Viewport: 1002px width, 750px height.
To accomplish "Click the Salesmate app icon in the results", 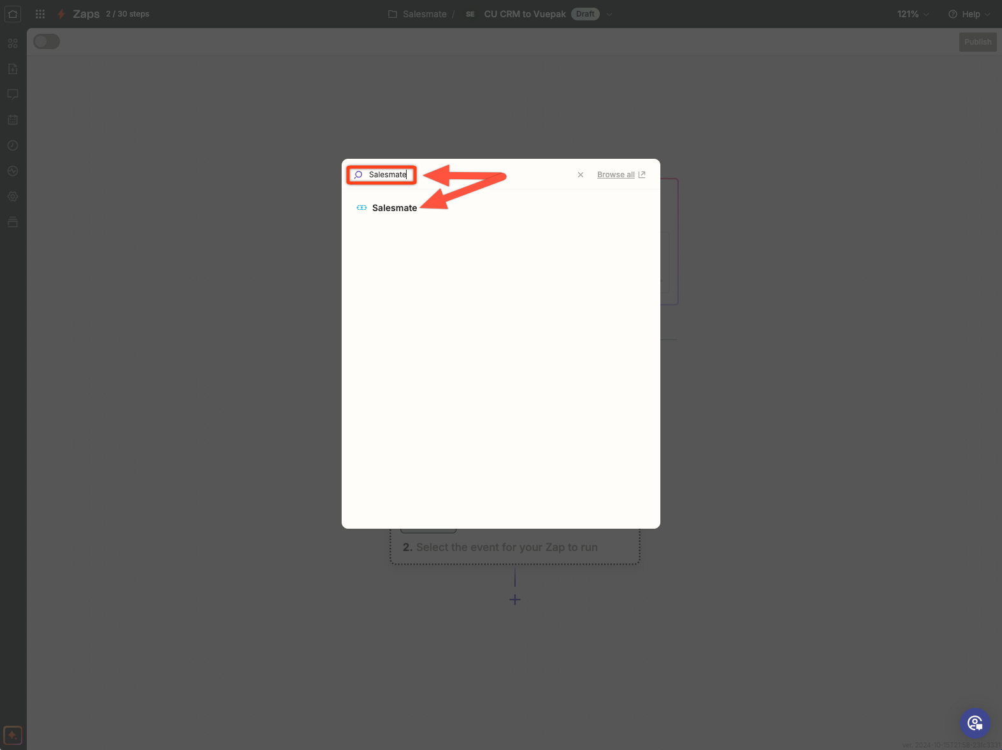I will (361, 208).
